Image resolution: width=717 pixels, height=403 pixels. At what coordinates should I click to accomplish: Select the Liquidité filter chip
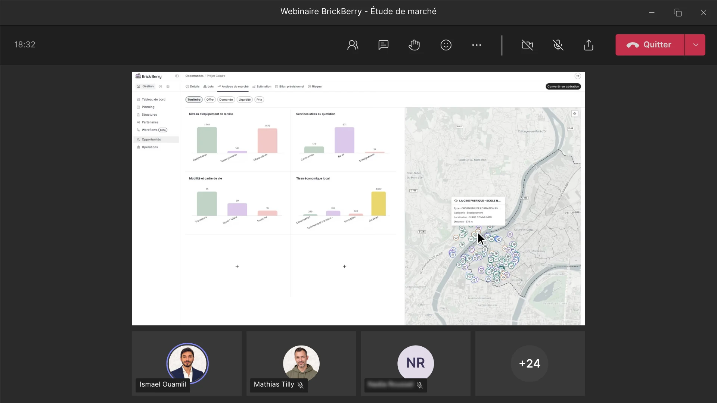tap(245, 100)
